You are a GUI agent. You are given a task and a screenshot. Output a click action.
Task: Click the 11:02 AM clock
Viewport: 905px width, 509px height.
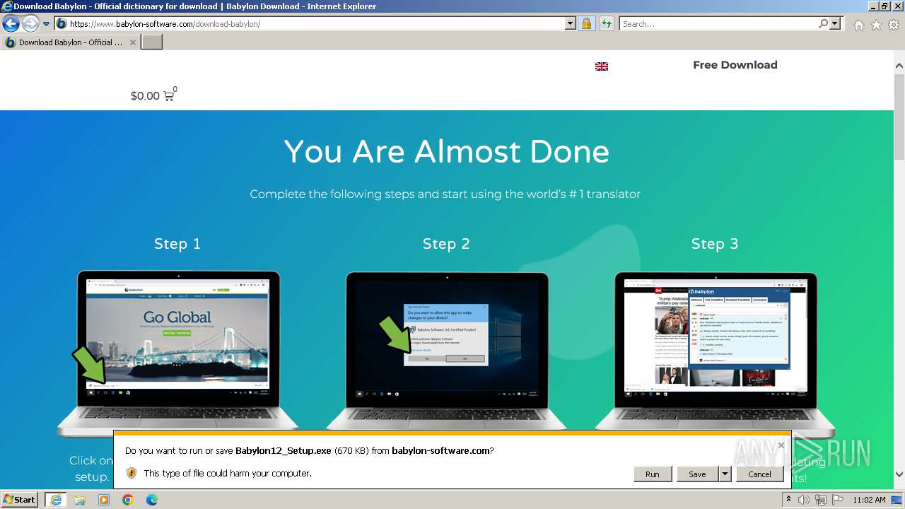tap(869, 500)
